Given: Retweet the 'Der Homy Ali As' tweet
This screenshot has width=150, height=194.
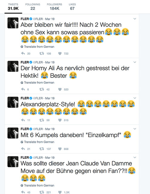Looking at the screenshot, I should 42,89.
